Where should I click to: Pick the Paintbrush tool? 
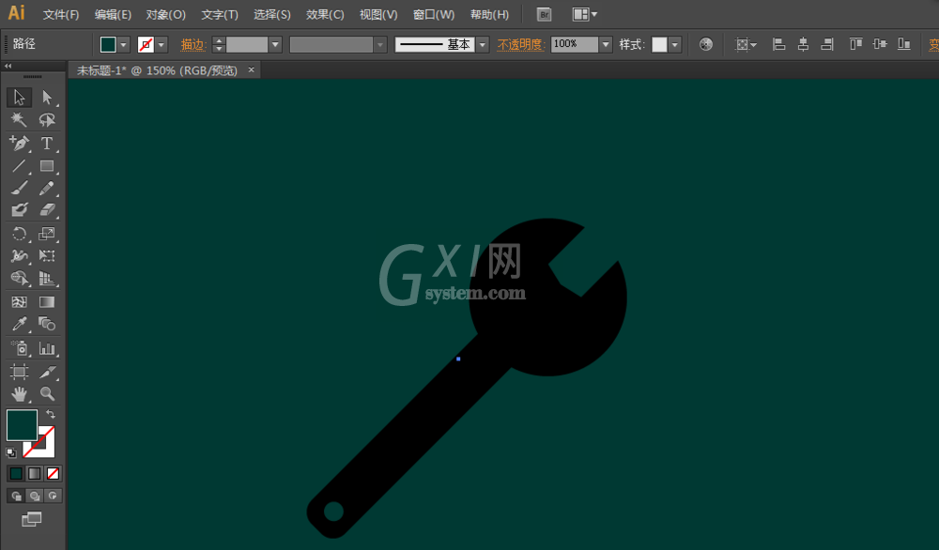point(19,188)
